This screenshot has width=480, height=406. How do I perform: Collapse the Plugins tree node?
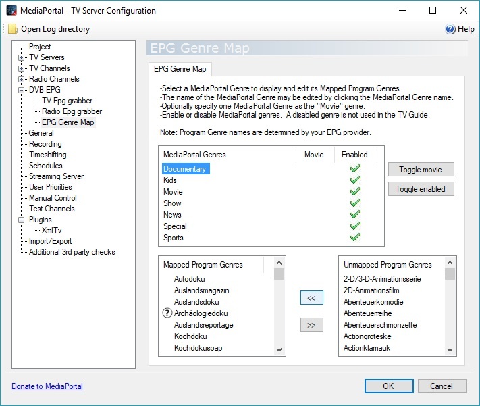point(21,220)
